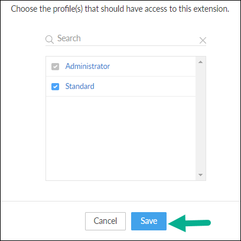Click the scroll up arrow in profile list
This screenshot has width=241, height=241.
click(201, 62)
